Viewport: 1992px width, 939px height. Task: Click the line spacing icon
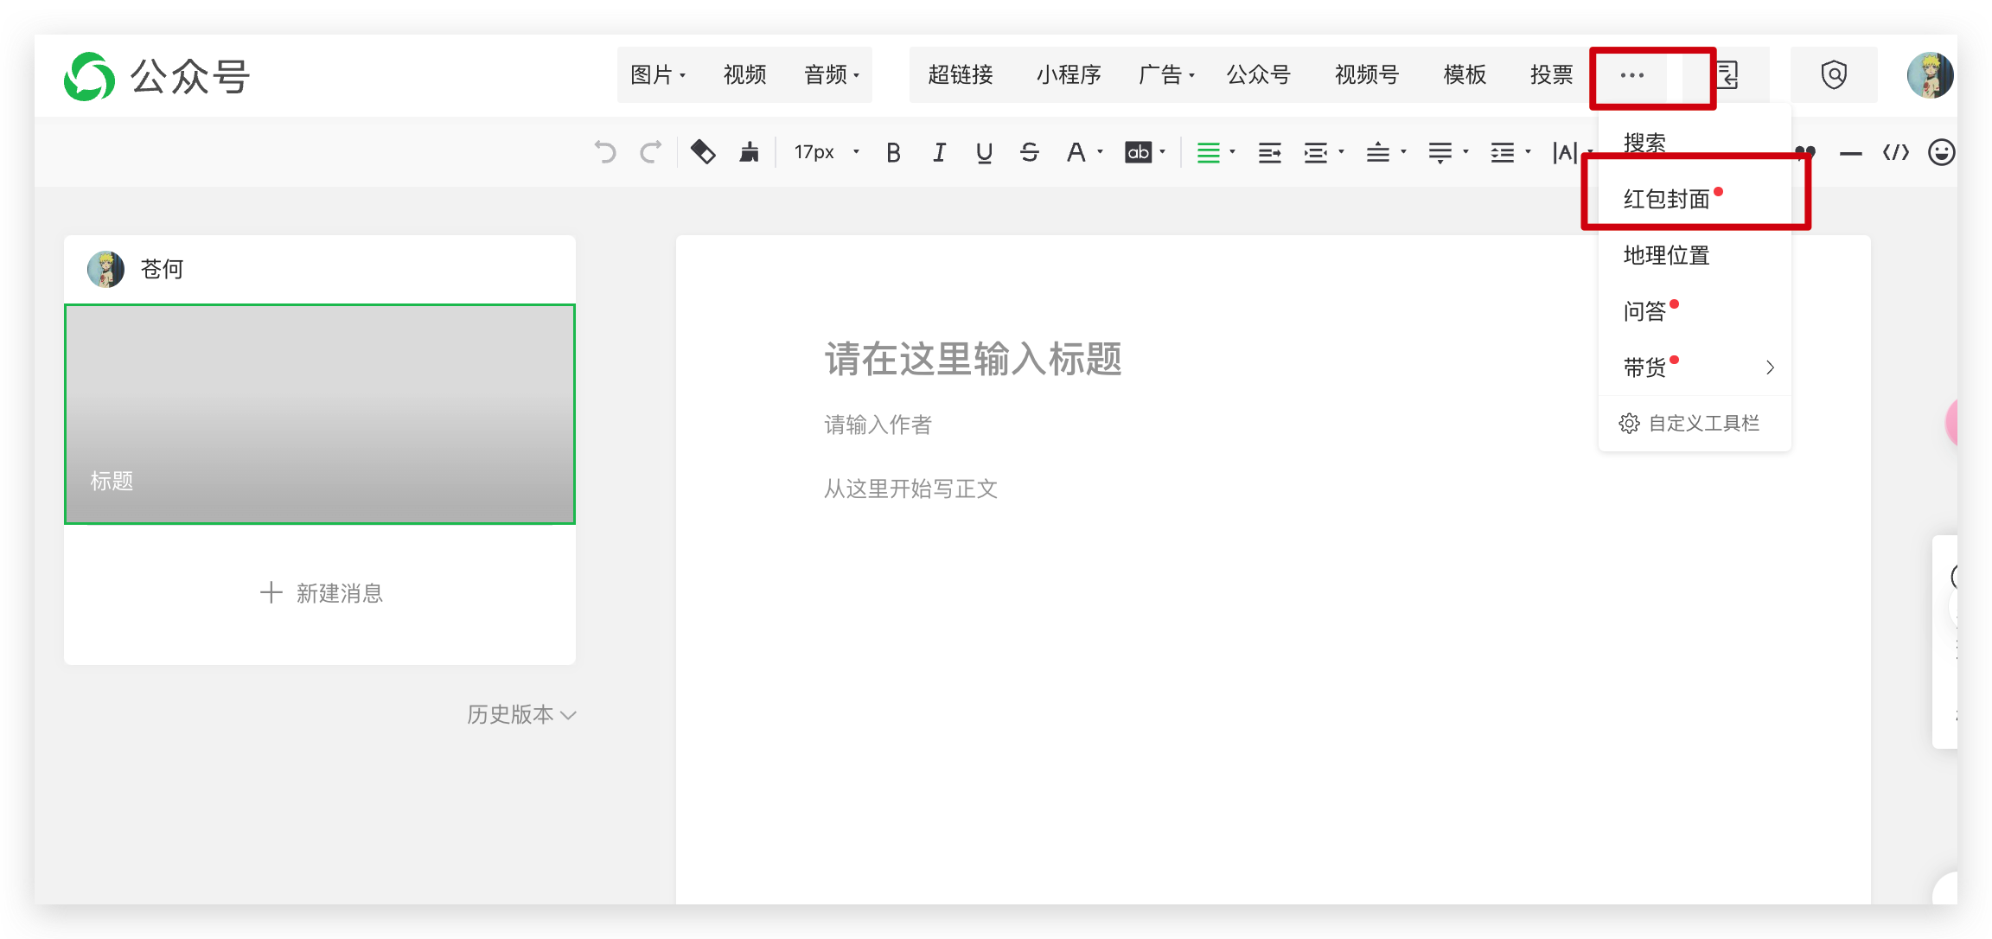coord(1502,153)
